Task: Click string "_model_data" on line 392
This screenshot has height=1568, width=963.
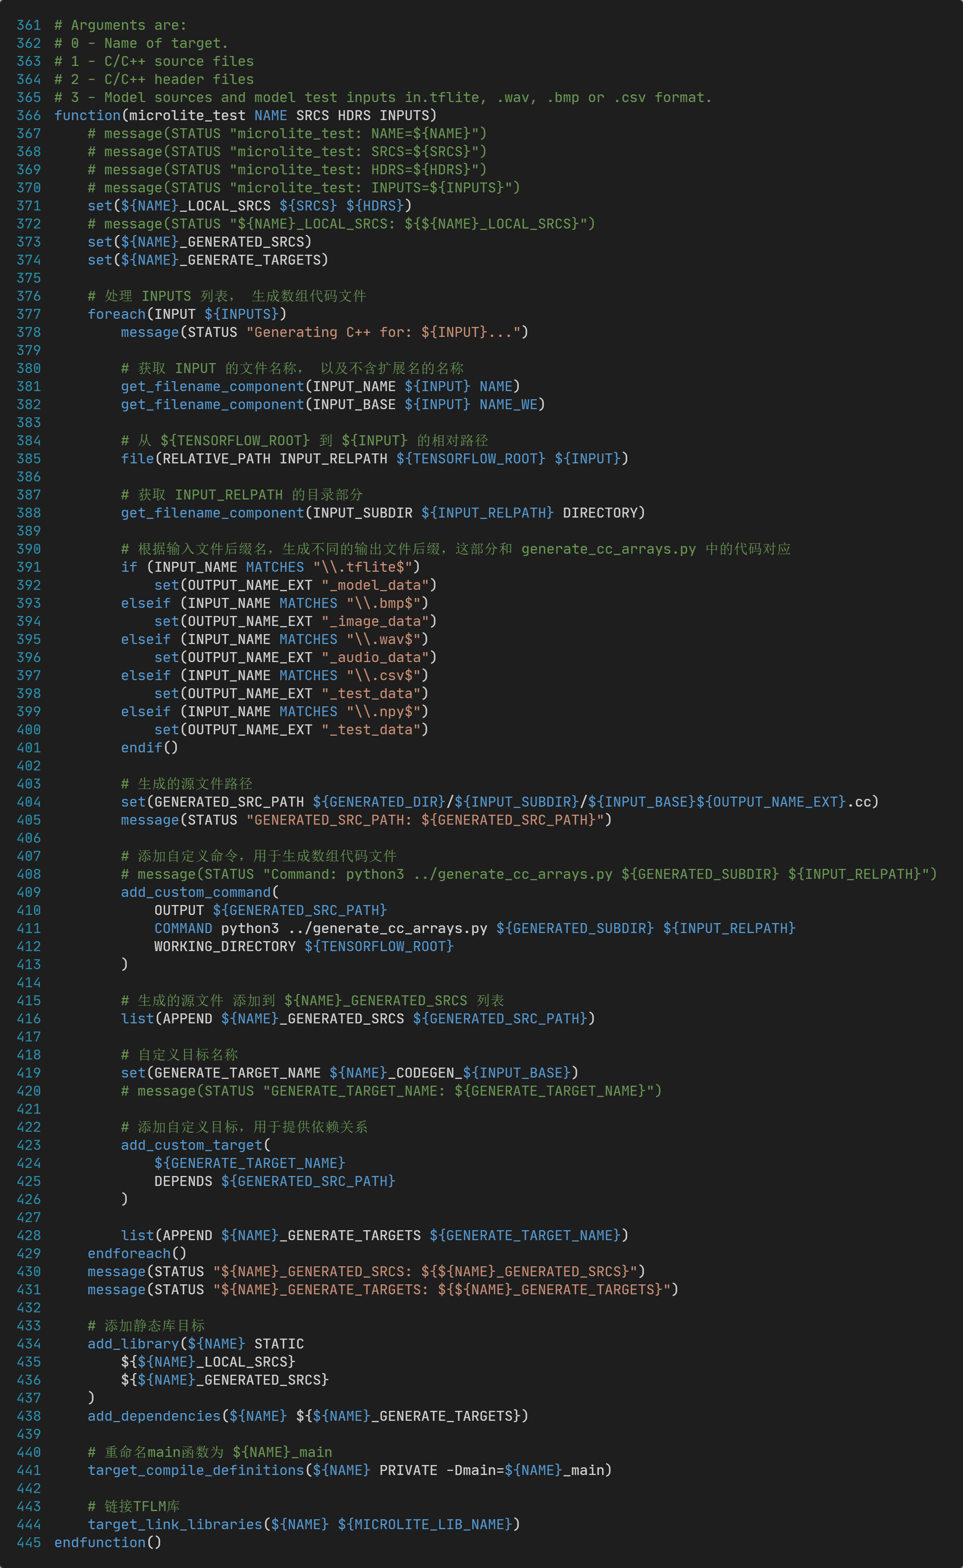Action: coord(375,585)
